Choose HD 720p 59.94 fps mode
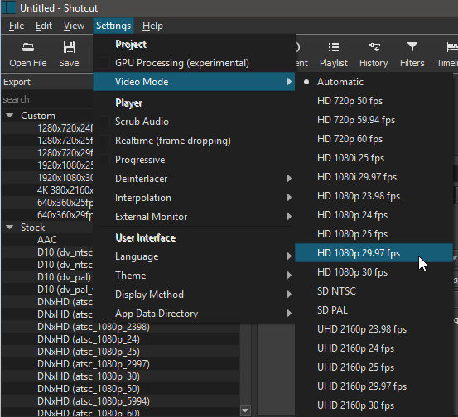Image resolution: width=458 pixels, height=417 pixels. click(374, 120)
